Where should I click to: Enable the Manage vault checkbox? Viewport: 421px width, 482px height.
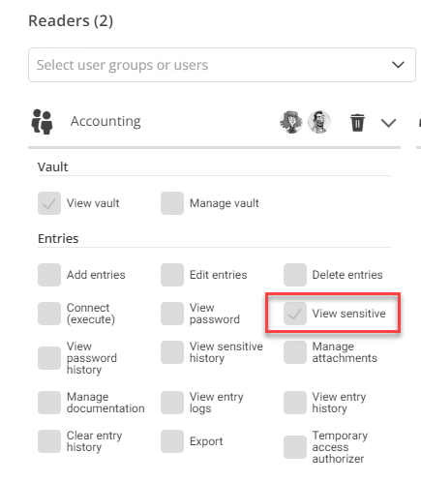172,203
